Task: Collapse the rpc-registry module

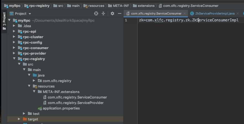Action: pos(14,59)
